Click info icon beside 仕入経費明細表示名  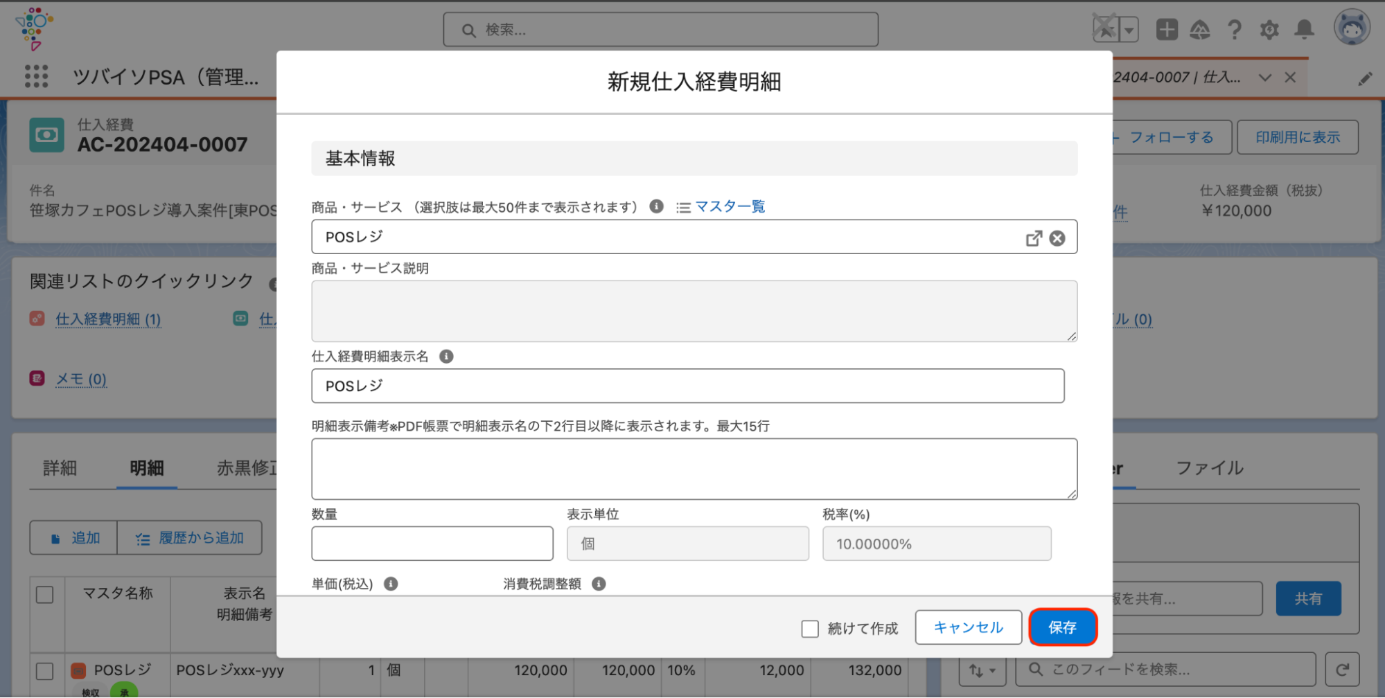coord(446,357)
